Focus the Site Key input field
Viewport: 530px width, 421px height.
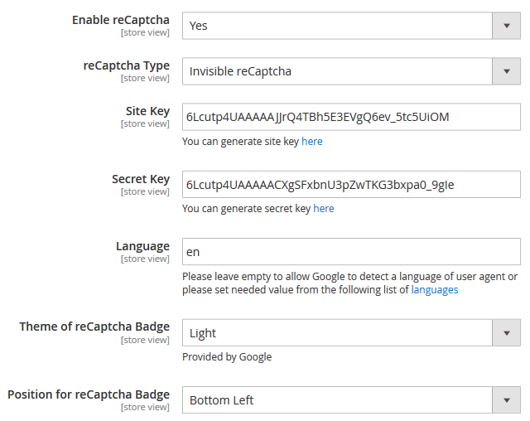[x=351, y=117]
